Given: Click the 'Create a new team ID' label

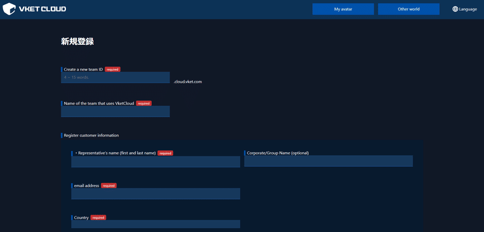Looking at the screenshot, I should click(83, 69).
